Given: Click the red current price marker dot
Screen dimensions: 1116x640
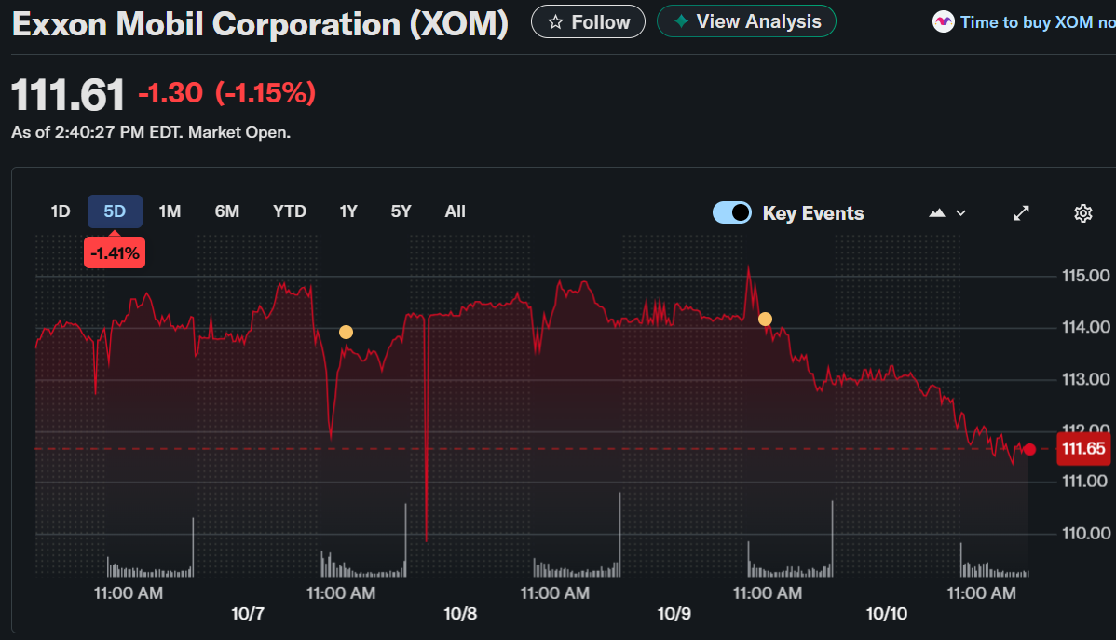Looking at the screenshot, I should pyautogui.click(x=1029, y=450).
